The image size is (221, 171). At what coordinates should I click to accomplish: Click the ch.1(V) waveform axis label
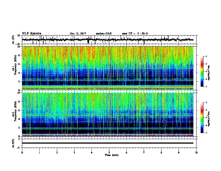13,40
